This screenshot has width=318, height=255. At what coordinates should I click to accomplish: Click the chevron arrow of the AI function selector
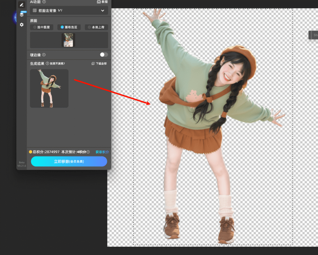tap(103, 11)
